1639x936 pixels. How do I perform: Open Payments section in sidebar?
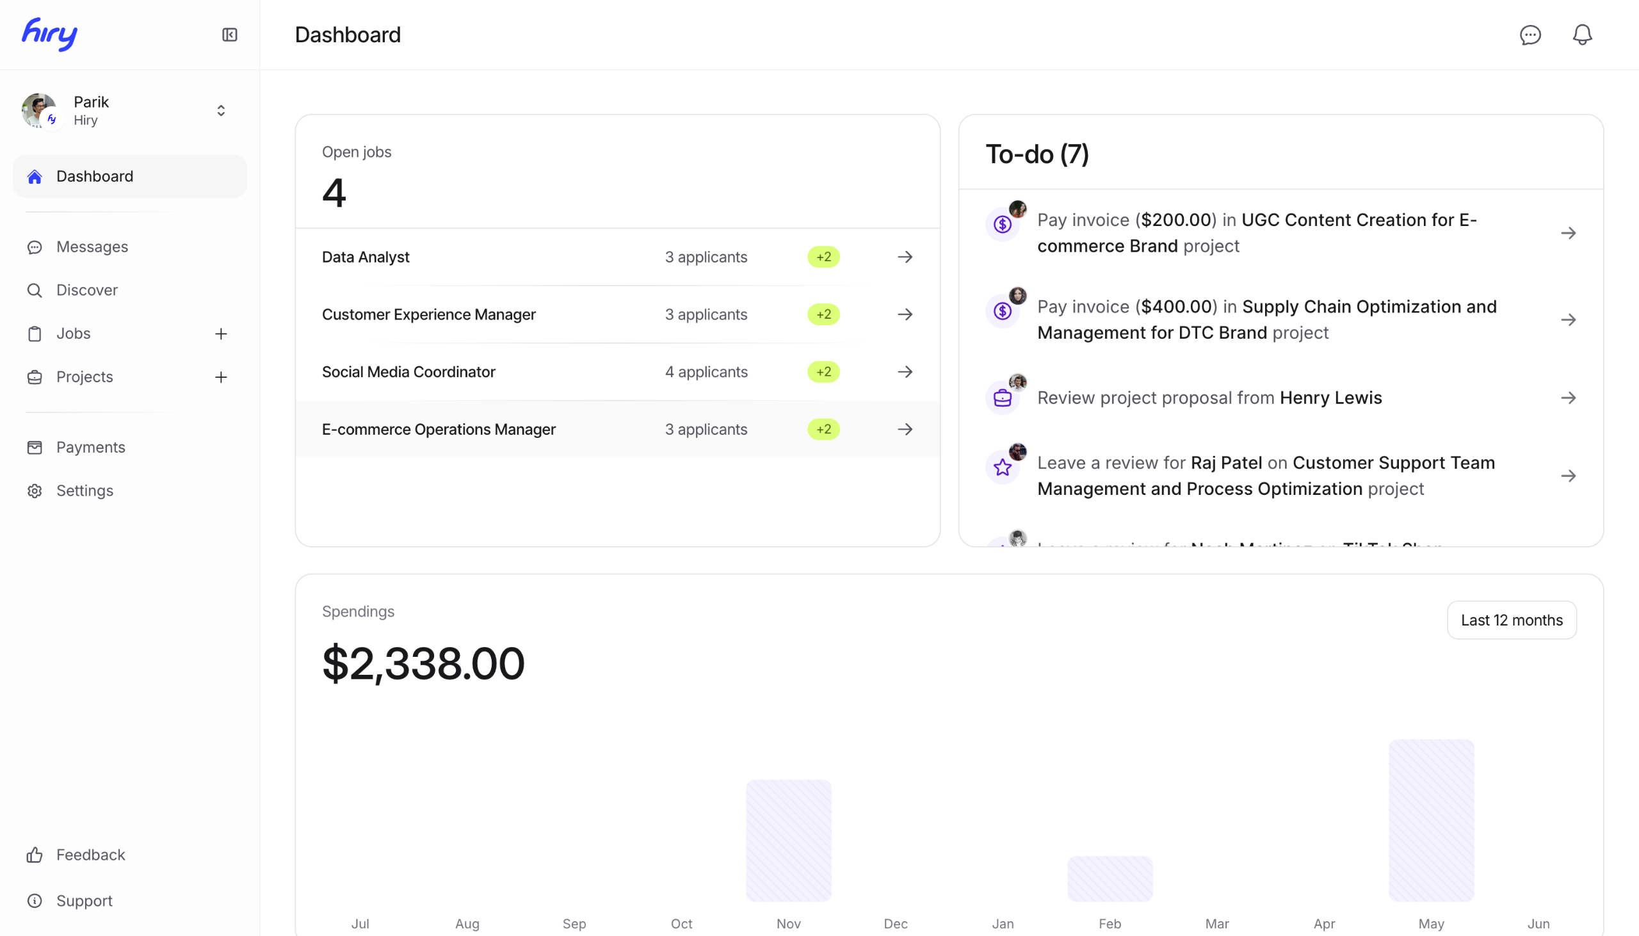(91, 448)
